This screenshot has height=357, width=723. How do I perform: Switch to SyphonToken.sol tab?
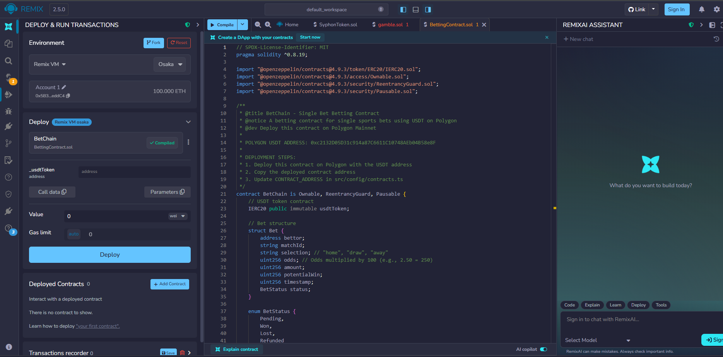point(335,25)
